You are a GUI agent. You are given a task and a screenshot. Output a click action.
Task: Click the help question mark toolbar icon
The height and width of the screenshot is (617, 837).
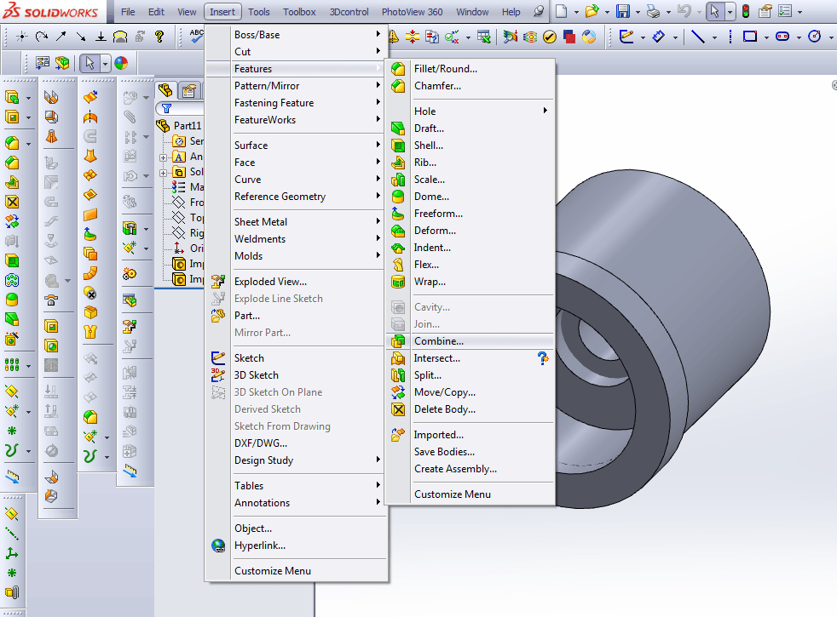pyautogui.click(x=159, y=37)
